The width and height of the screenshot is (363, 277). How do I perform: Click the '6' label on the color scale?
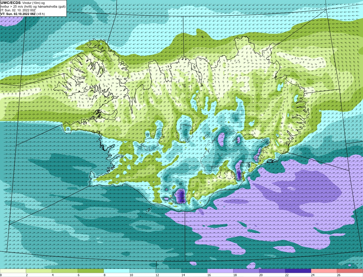click(x=79, y=275)
